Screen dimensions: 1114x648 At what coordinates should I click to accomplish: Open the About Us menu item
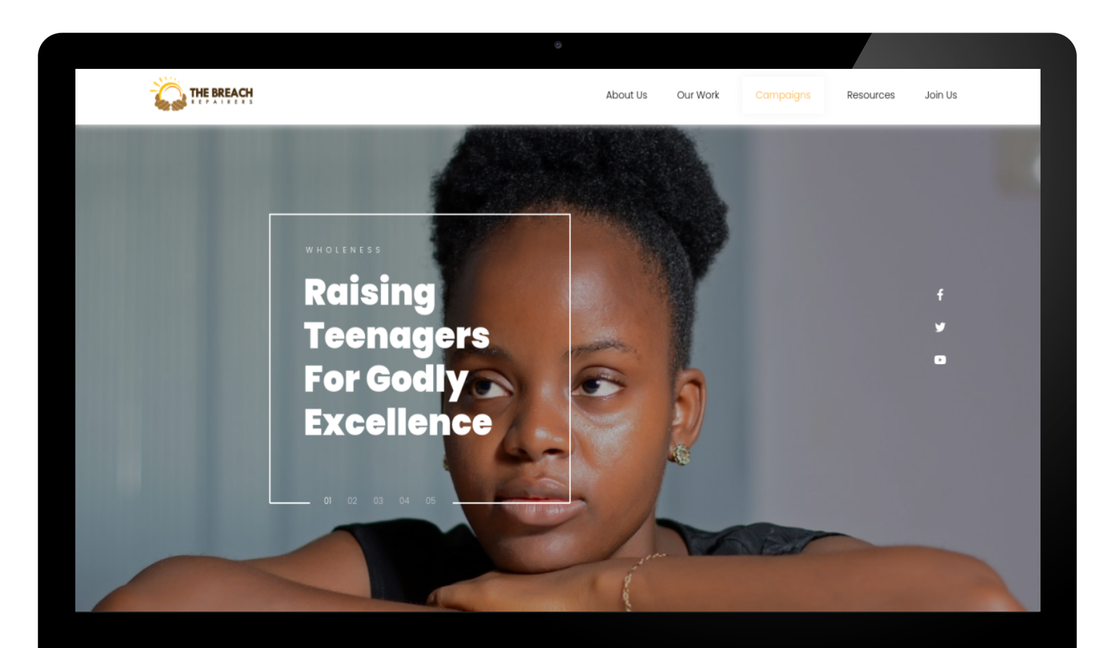(626, 95)
